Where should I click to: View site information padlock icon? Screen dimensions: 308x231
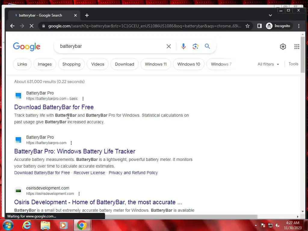[44, 26]
